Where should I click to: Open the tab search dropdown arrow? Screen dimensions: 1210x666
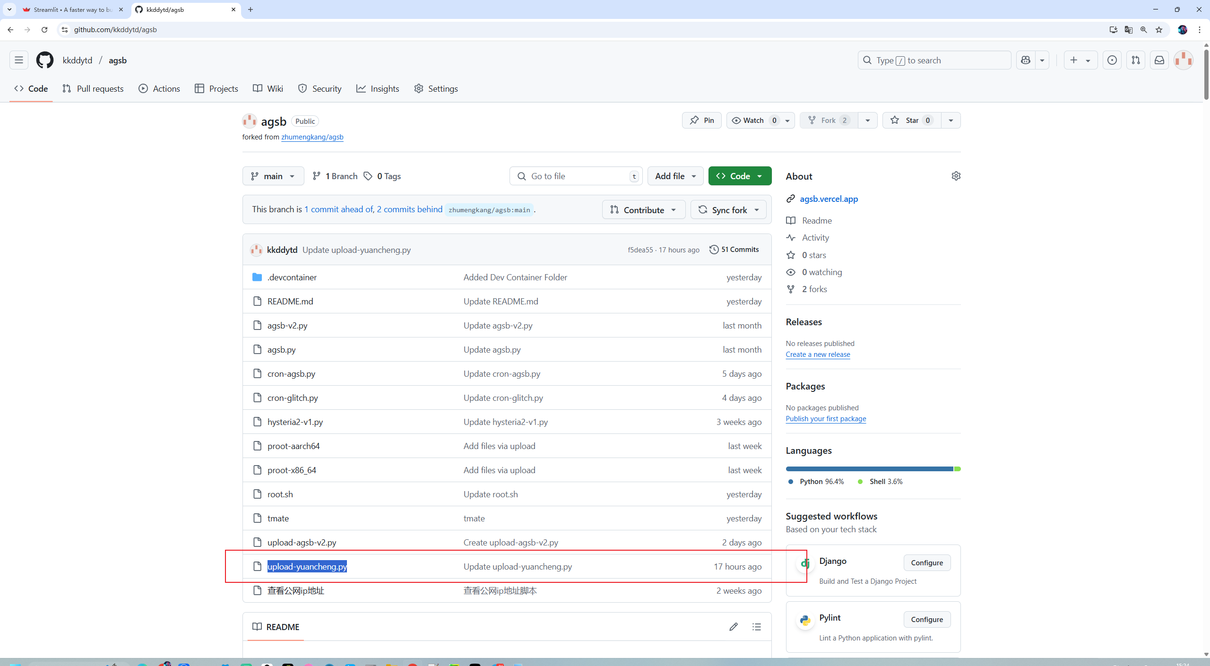pos(9,9)
